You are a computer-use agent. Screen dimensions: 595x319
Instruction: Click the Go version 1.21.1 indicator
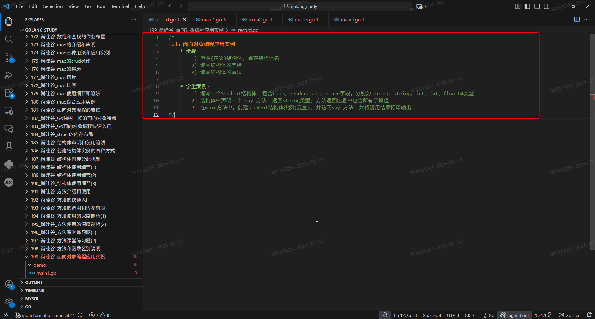pos(543,315)
